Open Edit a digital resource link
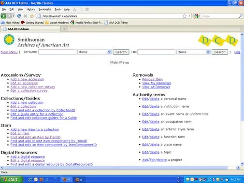 tap(28, 160)
